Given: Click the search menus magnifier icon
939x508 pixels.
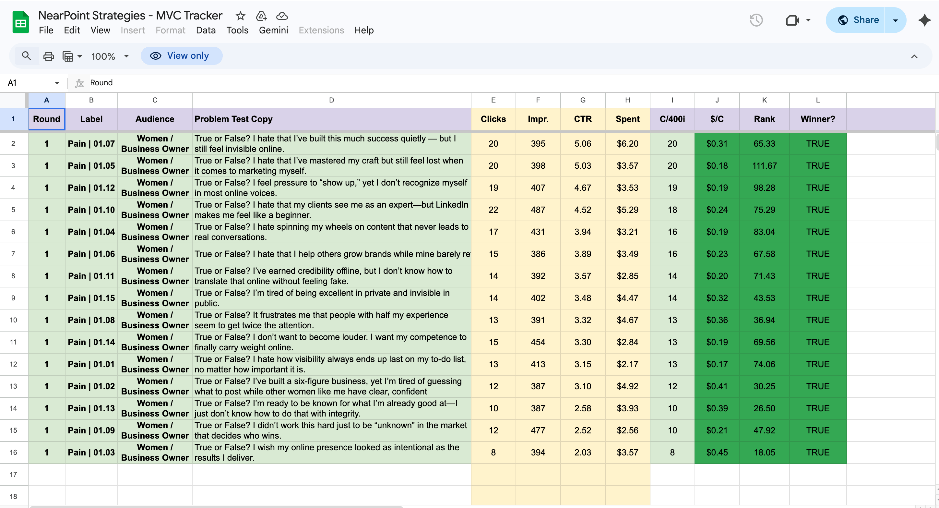Looking at the screenshot, I should [x=26, y=56].
